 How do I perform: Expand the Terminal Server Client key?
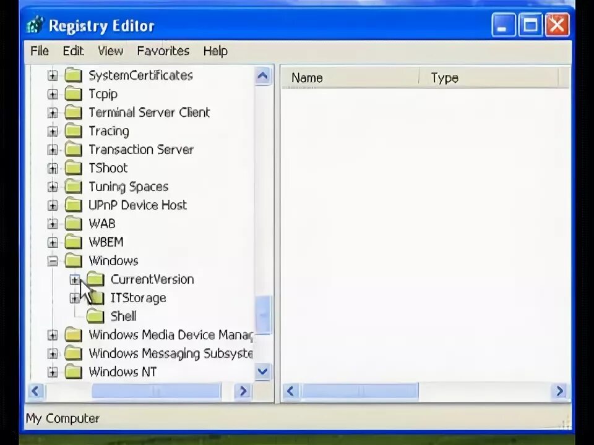coord(53,112)
